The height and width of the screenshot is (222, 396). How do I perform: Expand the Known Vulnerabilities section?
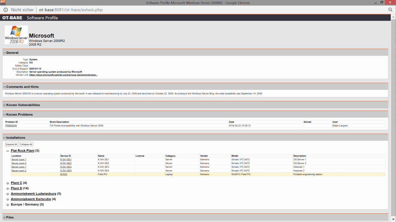pyautogui.click(x=5, y=105)
